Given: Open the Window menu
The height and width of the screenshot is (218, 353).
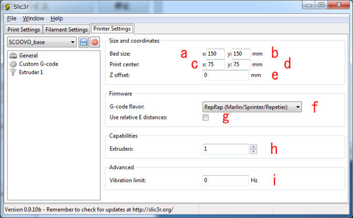Looking at the screenshot, I should pos(33,19).
